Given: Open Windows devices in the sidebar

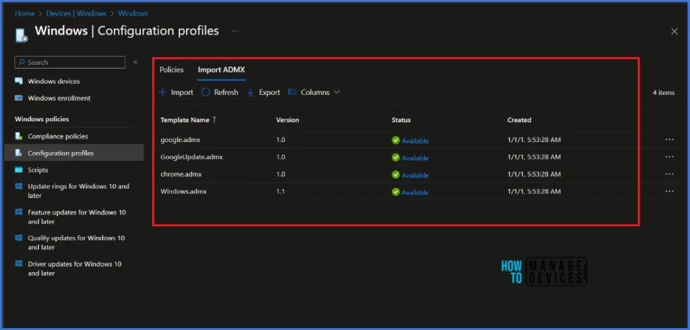Looking at the screenshot, I should [54, 81].
